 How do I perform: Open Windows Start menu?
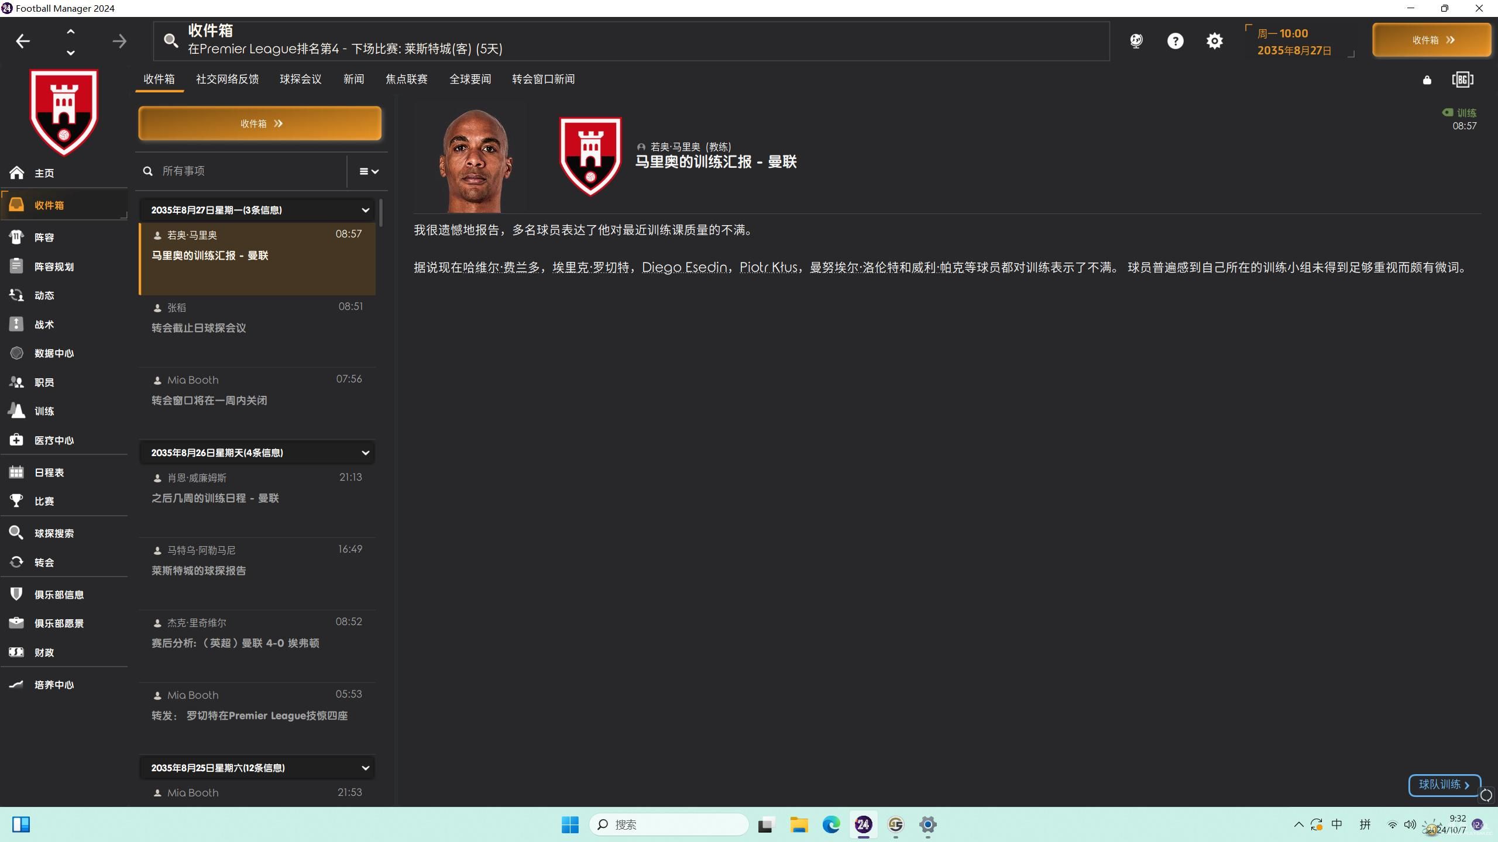pos(570,824)
